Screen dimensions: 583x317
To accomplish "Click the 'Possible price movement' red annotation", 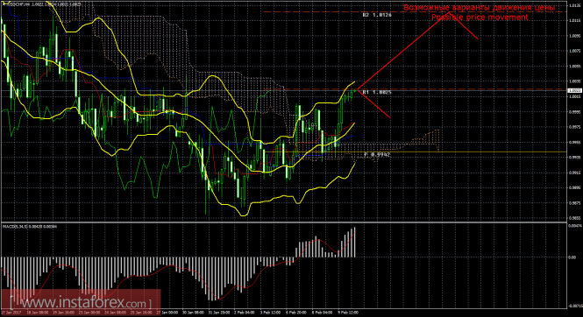I will (x=480, y=18).
